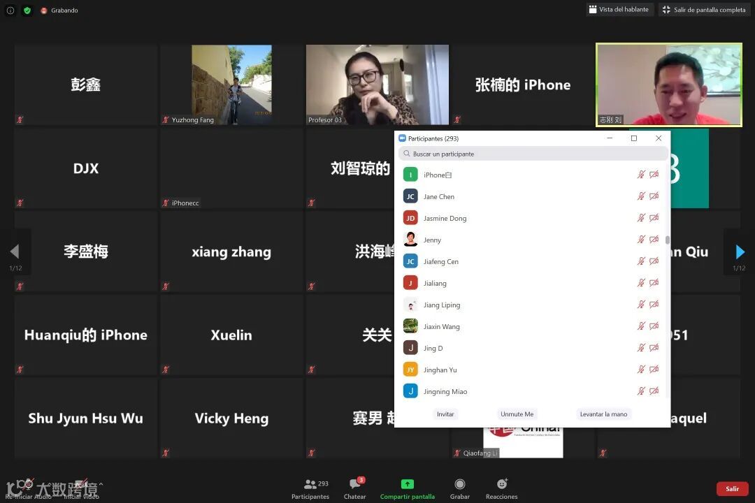Open Chatear in bottom toolbar
This screenshot has height=503, width=755.
(x=355, y=489)
